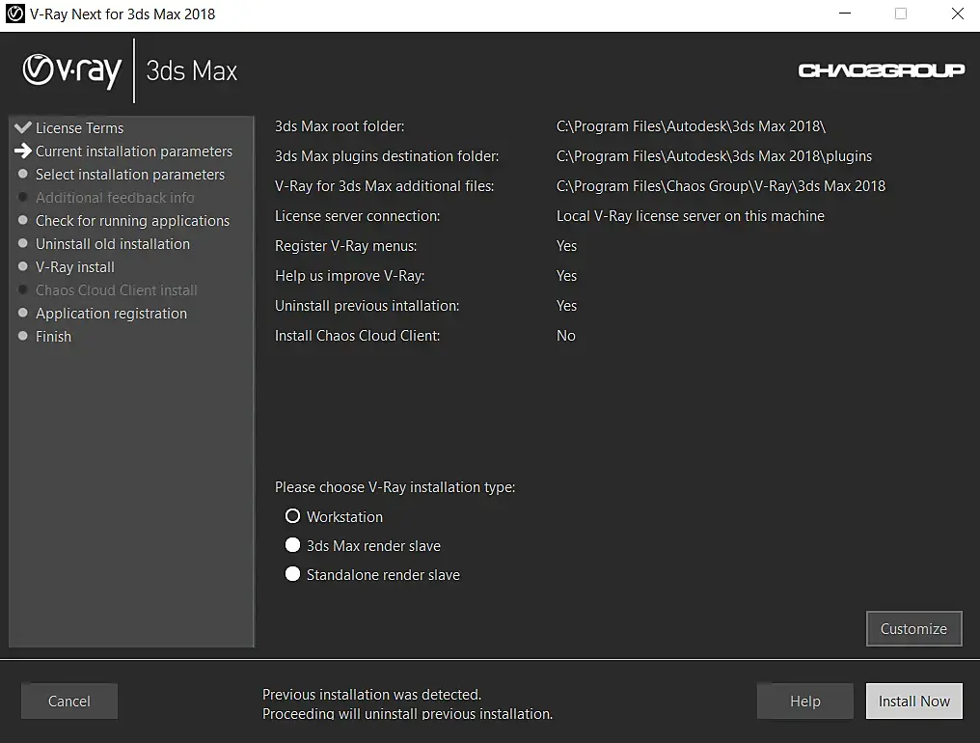
Task: Click the Chaos Group logo
Action: [881, 70]
